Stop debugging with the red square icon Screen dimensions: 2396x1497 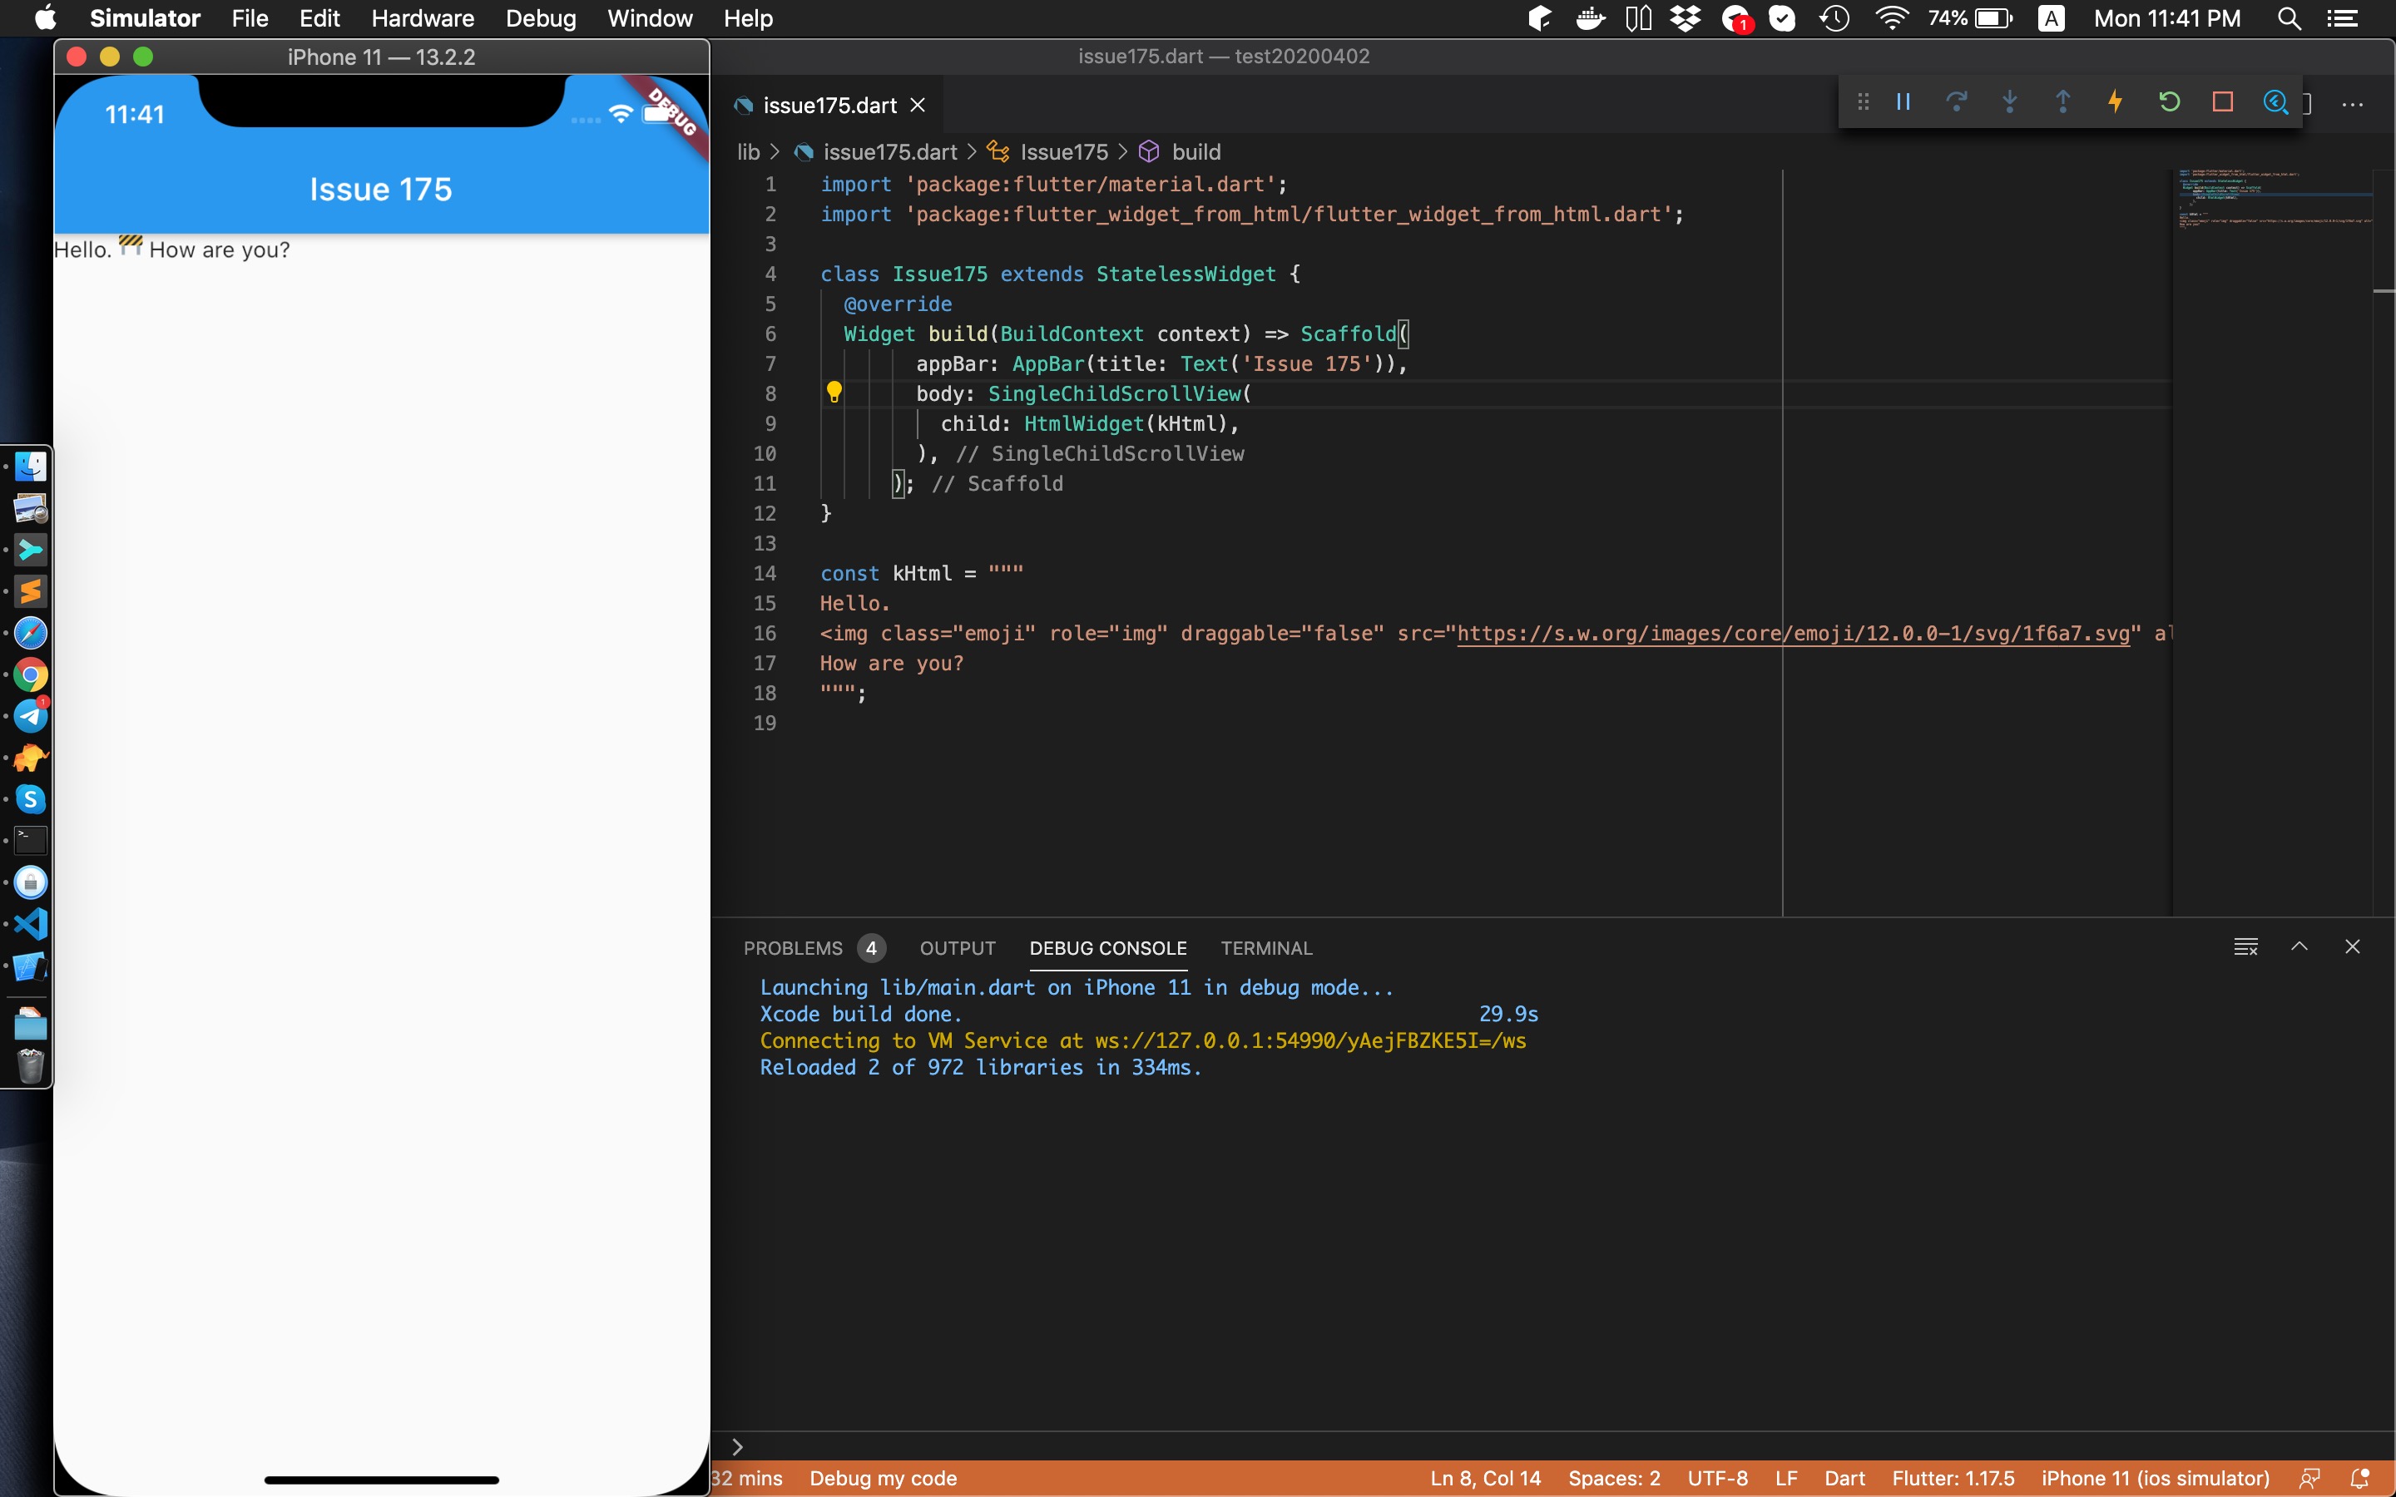coord(2223,102)
